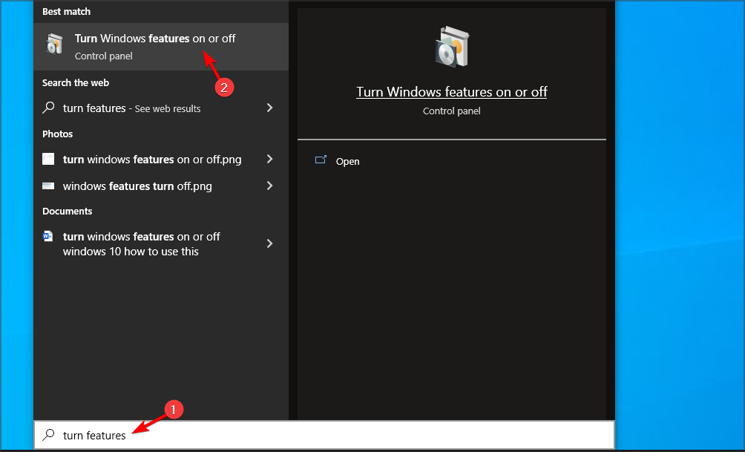This screenshot has width=745, height=452.
Task: Click the Open icon in the right pane
Action: 323,160
